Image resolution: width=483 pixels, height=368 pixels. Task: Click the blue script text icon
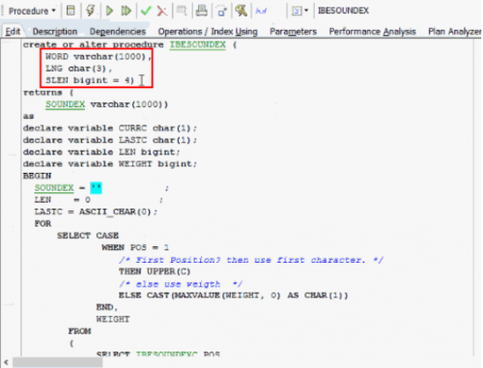coord(261,11)
